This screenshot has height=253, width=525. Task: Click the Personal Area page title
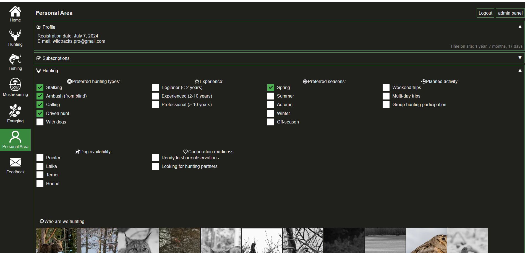point(54,13)
